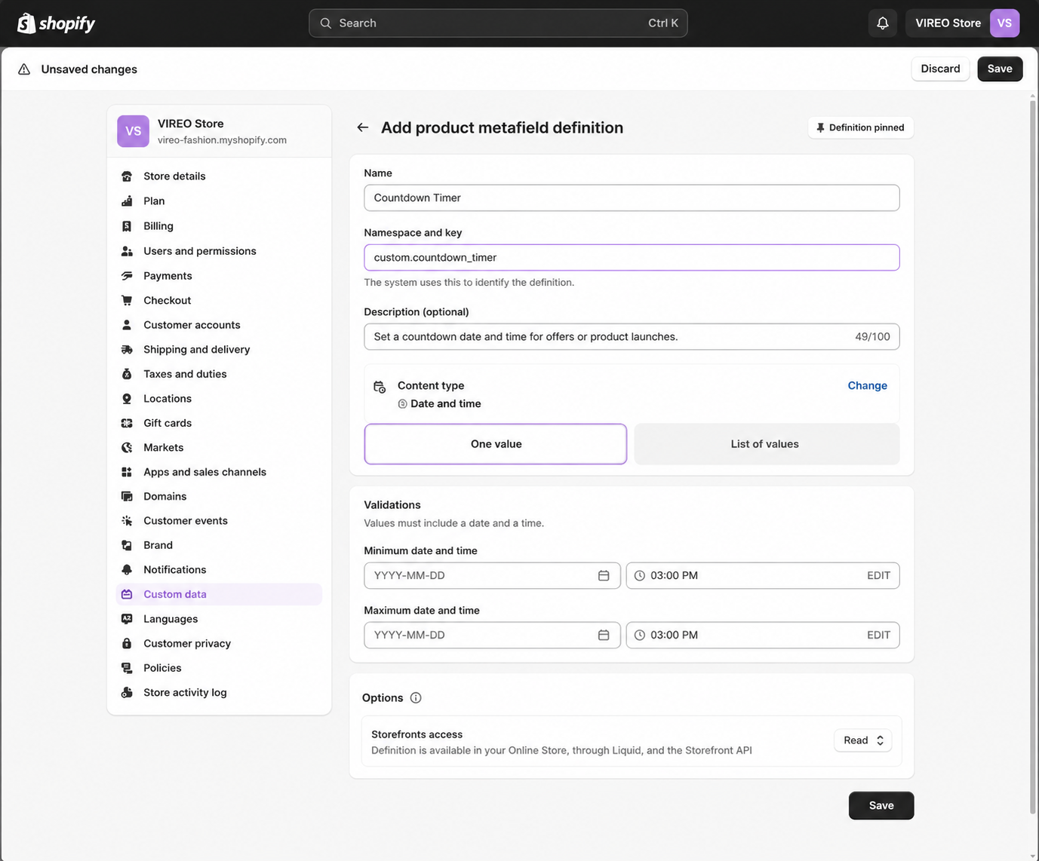1039x861 pixels.
Task: Click the Search bar
Action: pos(498,23)
